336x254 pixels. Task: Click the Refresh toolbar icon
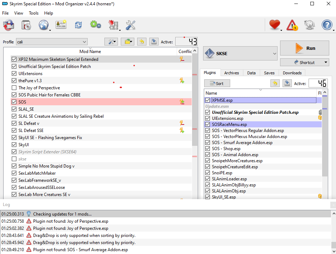pyautogui.click(x=78, y=25)
